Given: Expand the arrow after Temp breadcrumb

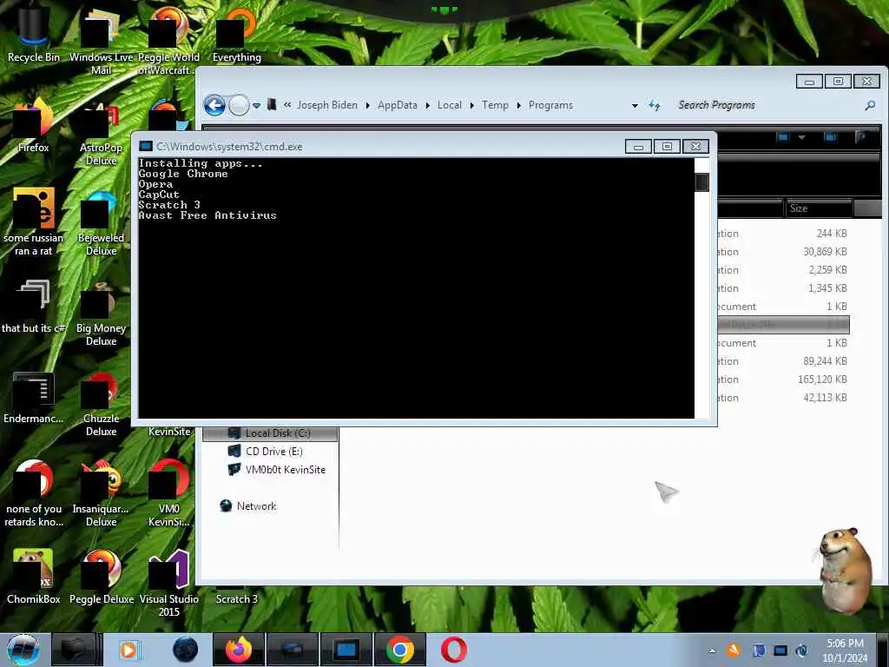Looking at the screenshot, I should click(519, 105).
